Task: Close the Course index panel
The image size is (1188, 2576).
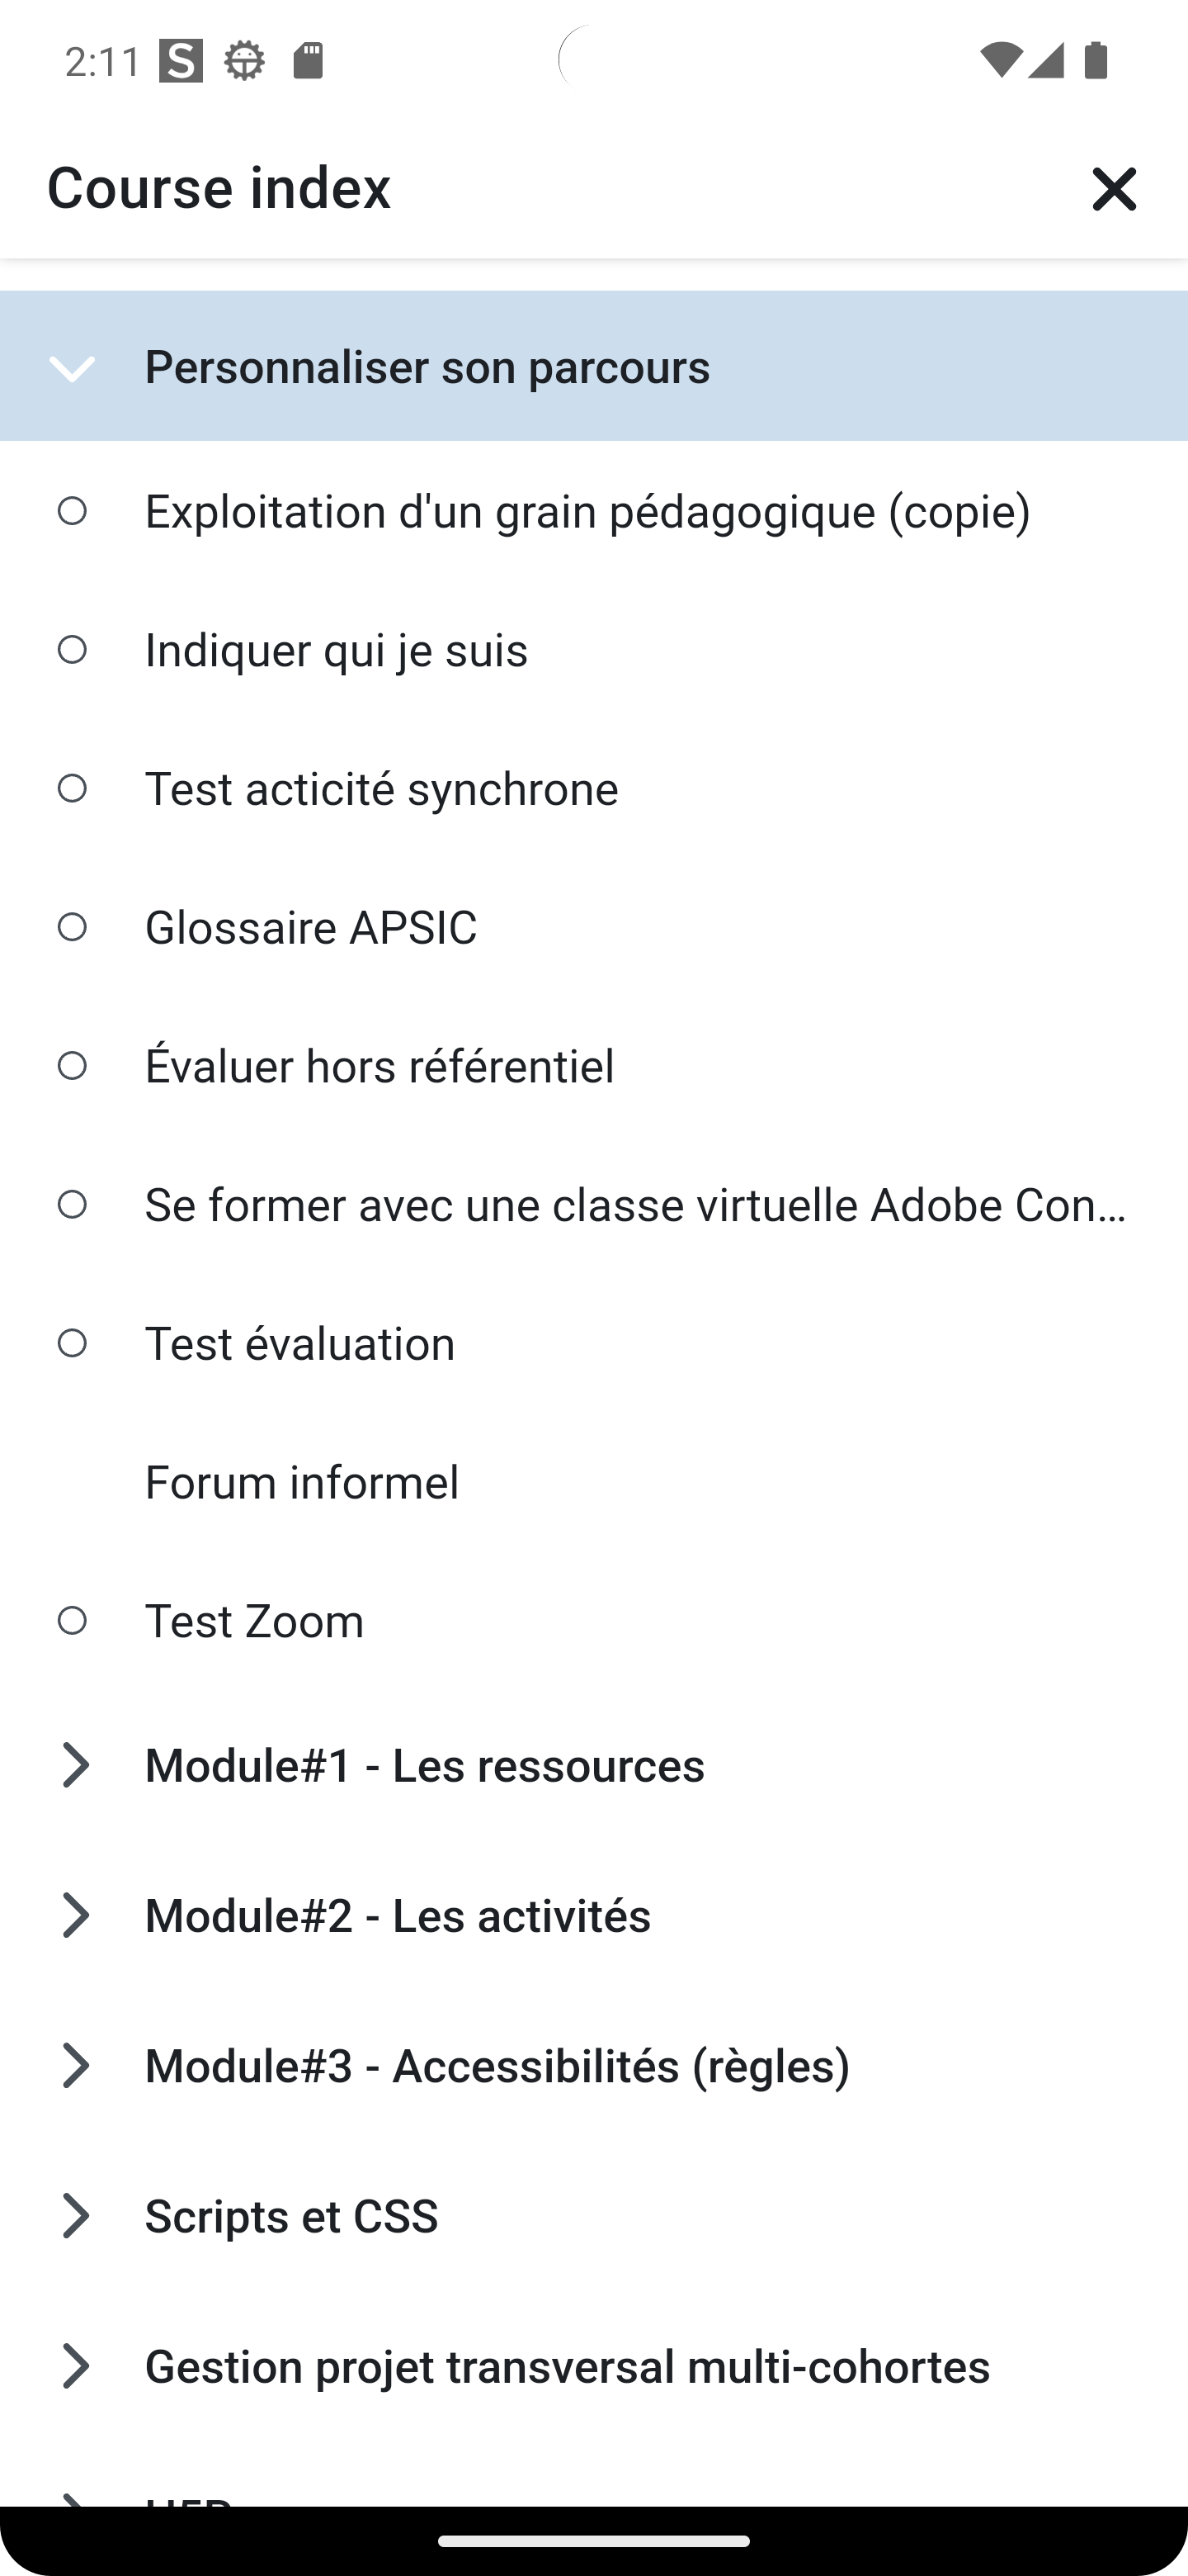Action: 1113,189
